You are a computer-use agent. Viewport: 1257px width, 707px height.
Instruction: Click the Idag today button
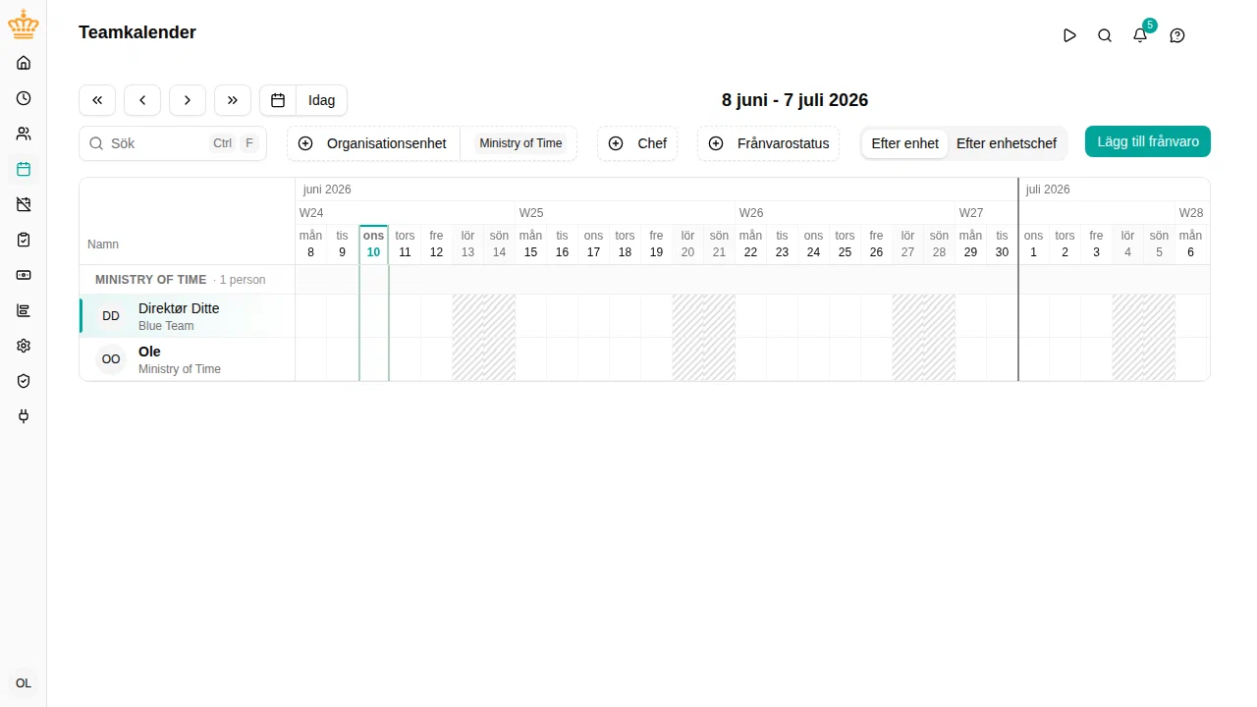(x=322, y=100)
